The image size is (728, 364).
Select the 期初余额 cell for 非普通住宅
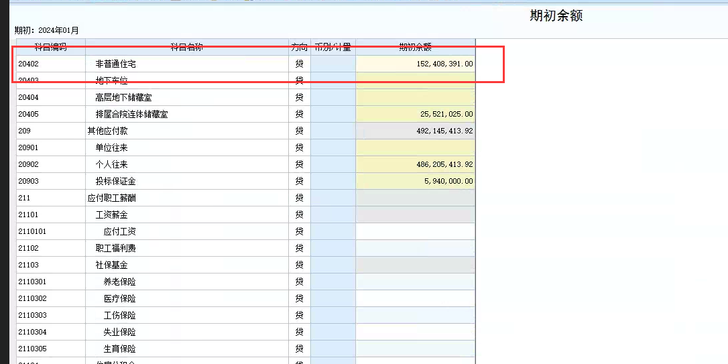(416, 64)
